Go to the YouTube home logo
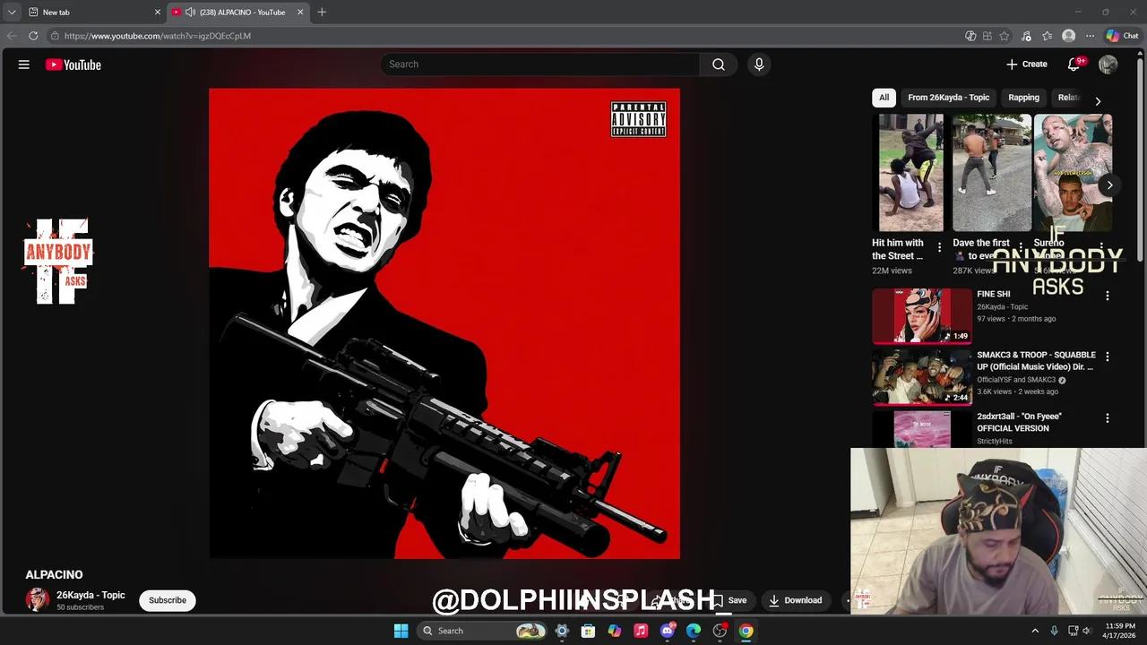Screen dimensions: 1147x645 tap(73, 64)
